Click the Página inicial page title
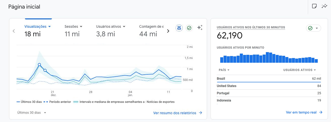This screenshot has height=122, width=331. 24,7
